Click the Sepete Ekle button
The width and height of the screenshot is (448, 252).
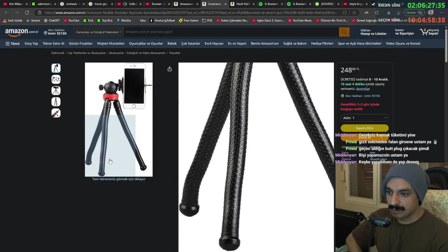[x=364, y=128]
